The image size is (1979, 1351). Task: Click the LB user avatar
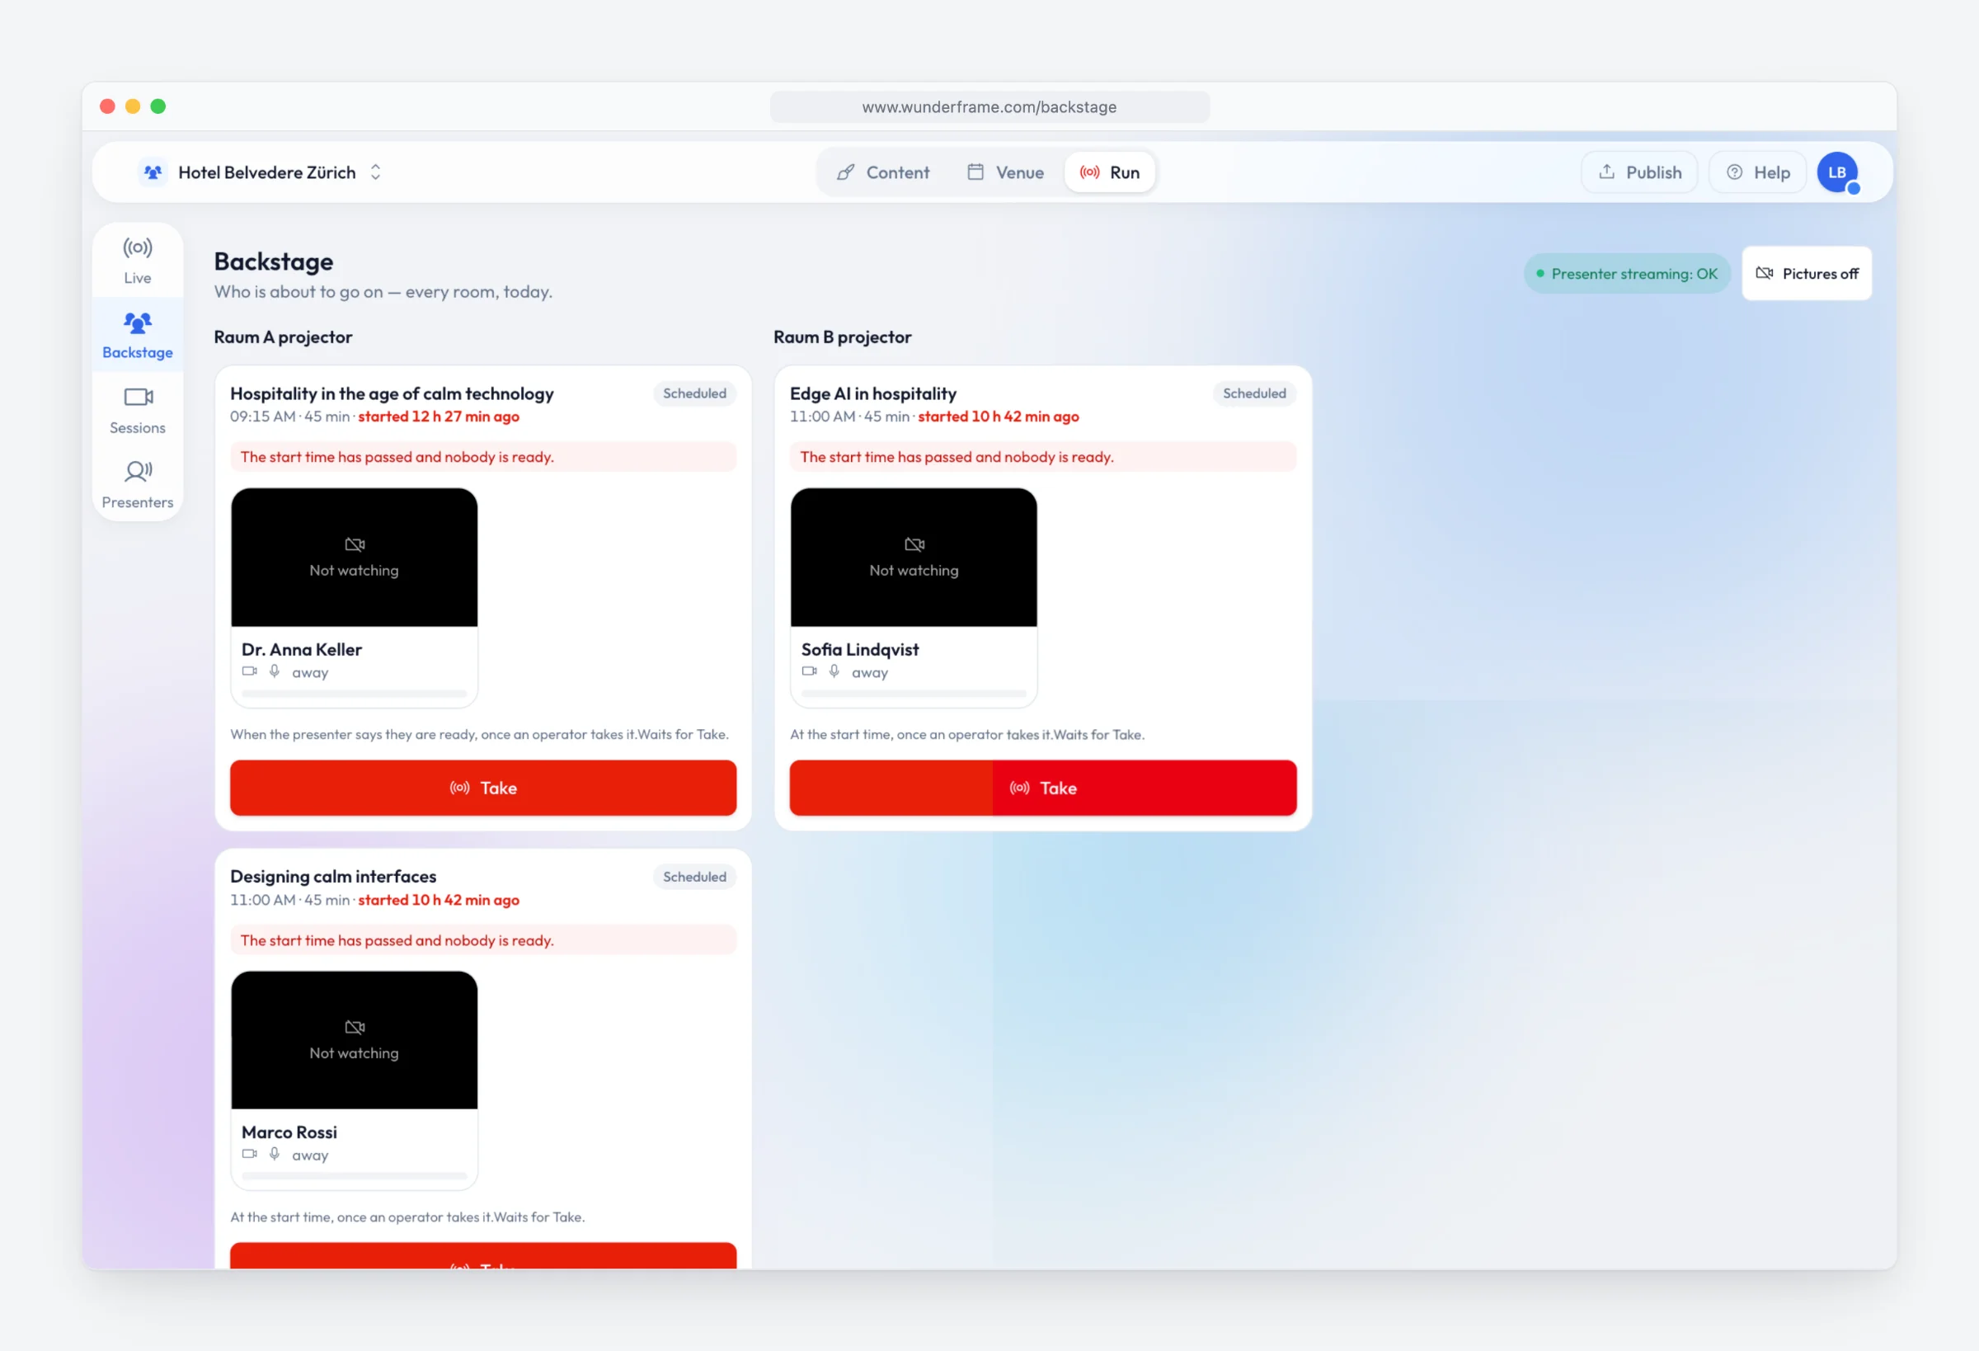coord(1837,172)
